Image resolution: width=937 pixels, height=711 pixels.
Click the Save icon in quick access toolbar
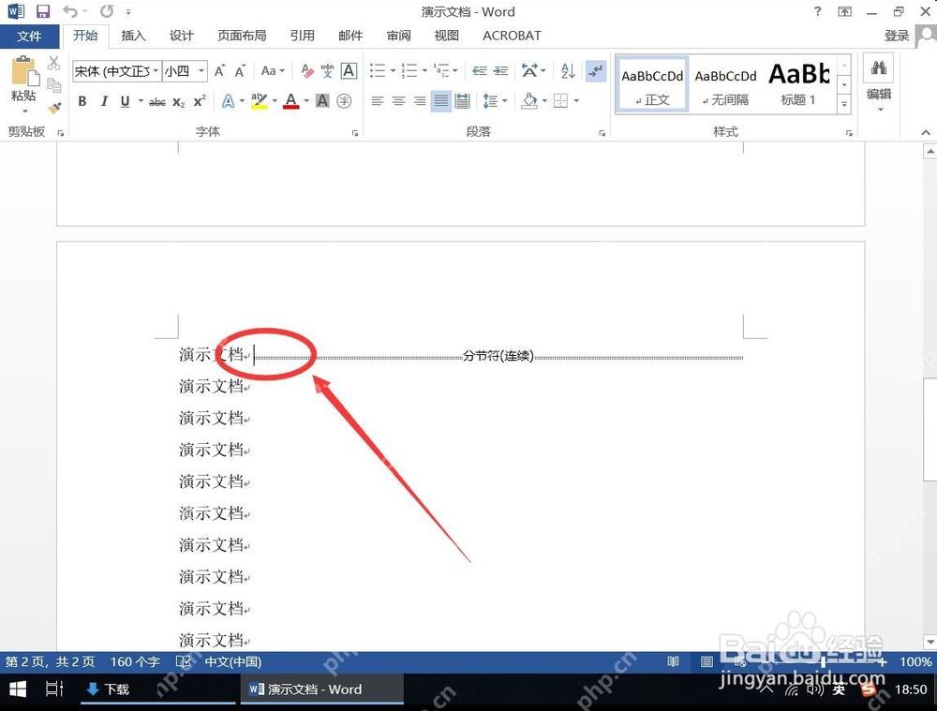point(43,11)
